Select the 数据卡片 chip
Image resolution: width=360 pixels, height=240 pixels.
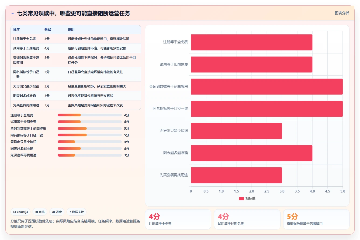click(x=77, y=212)
